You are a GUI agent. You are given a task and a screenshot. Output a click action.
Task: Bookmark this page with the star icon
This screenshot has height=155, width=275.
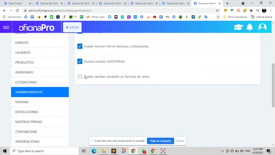pyautogui.click(x=217, y=10)
